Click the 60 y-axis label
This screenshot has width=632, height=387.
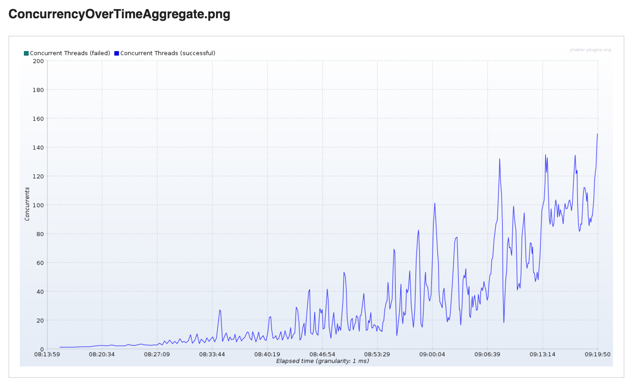(x=40, y=263)
